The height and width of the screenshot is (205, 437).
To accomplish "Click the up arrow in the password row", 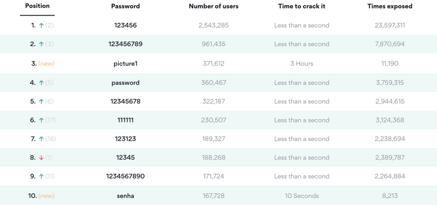I will [41, 83].
